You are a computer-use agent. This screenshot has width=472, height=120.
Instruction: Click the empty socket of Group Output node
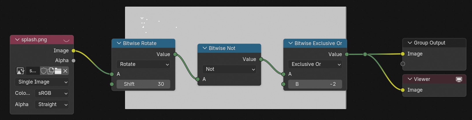[x=403, y=64]
